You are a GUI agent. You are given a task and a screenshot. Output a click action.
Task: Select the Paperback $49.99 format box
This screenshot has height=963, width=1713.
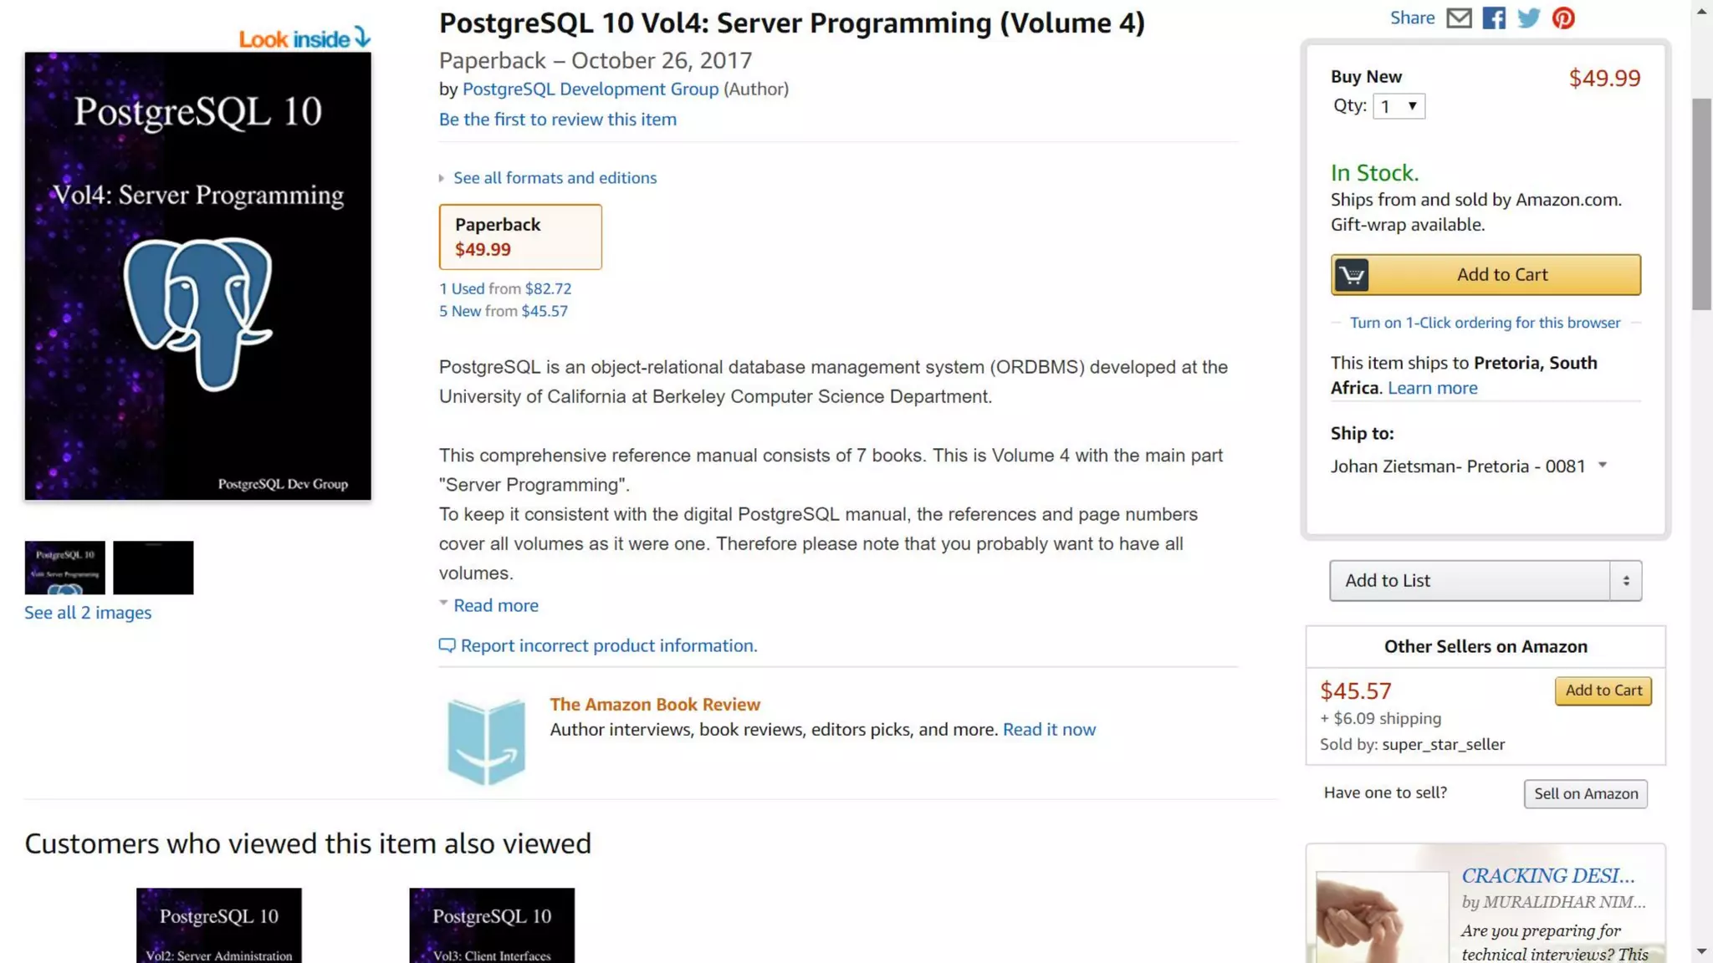tap(520, 237)
